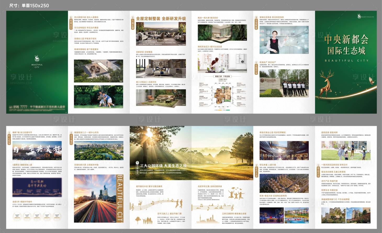Click the '拓海地产 责任地产' heading
Image resolution: width=382 pixels, height=233 pixels.
tap(268, 62)
